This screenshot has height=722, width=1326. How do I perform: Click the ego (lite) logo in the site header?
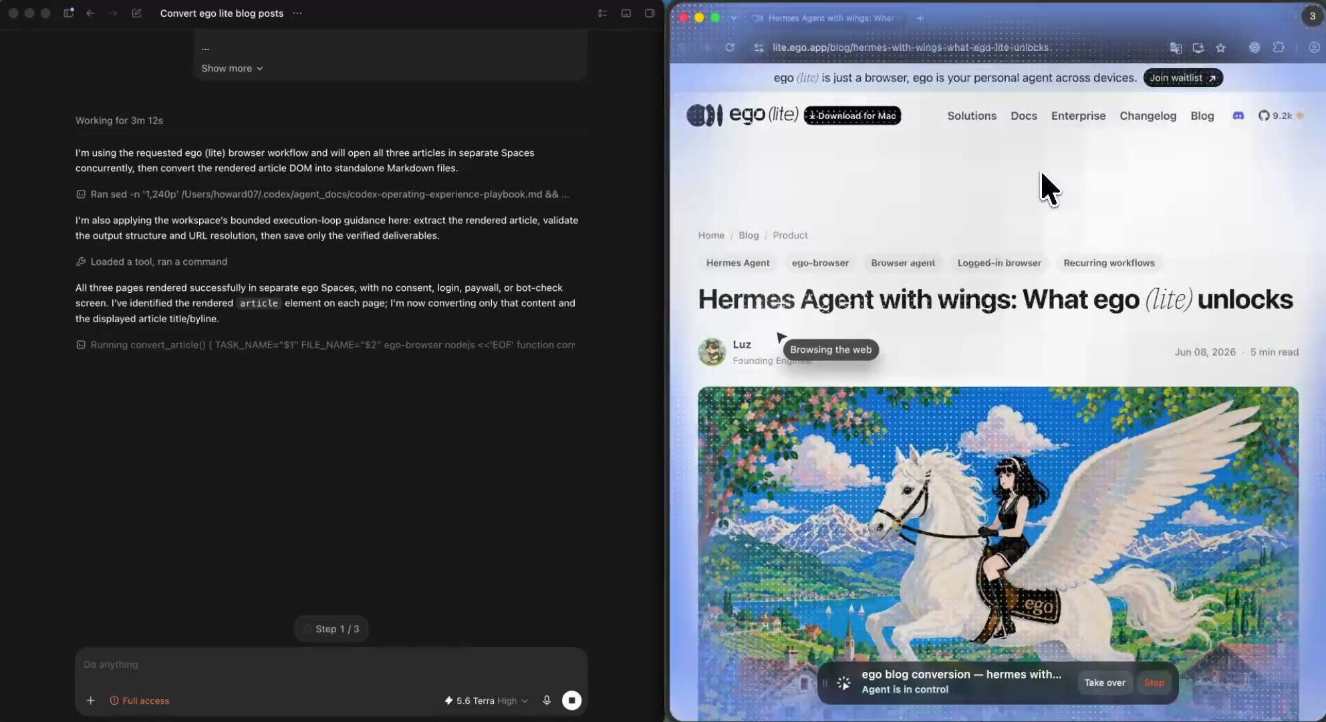point(743,115)
